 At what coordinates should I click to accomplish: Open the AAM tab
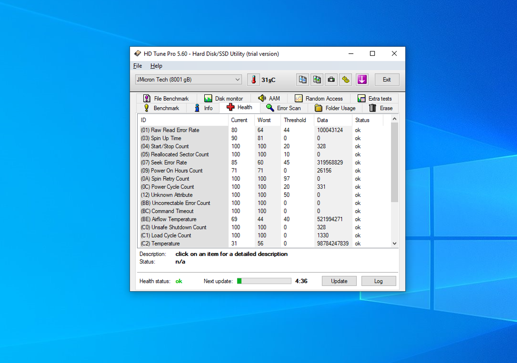tap(269, 99)
